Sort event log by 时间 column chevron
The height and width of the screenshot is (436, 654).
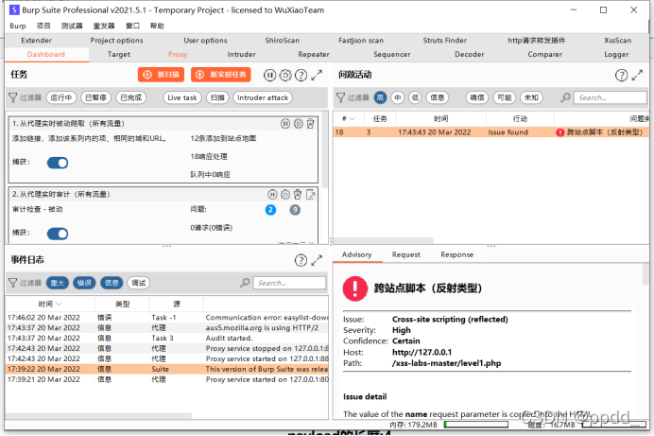pyautogui.click(x=59, y=305)
